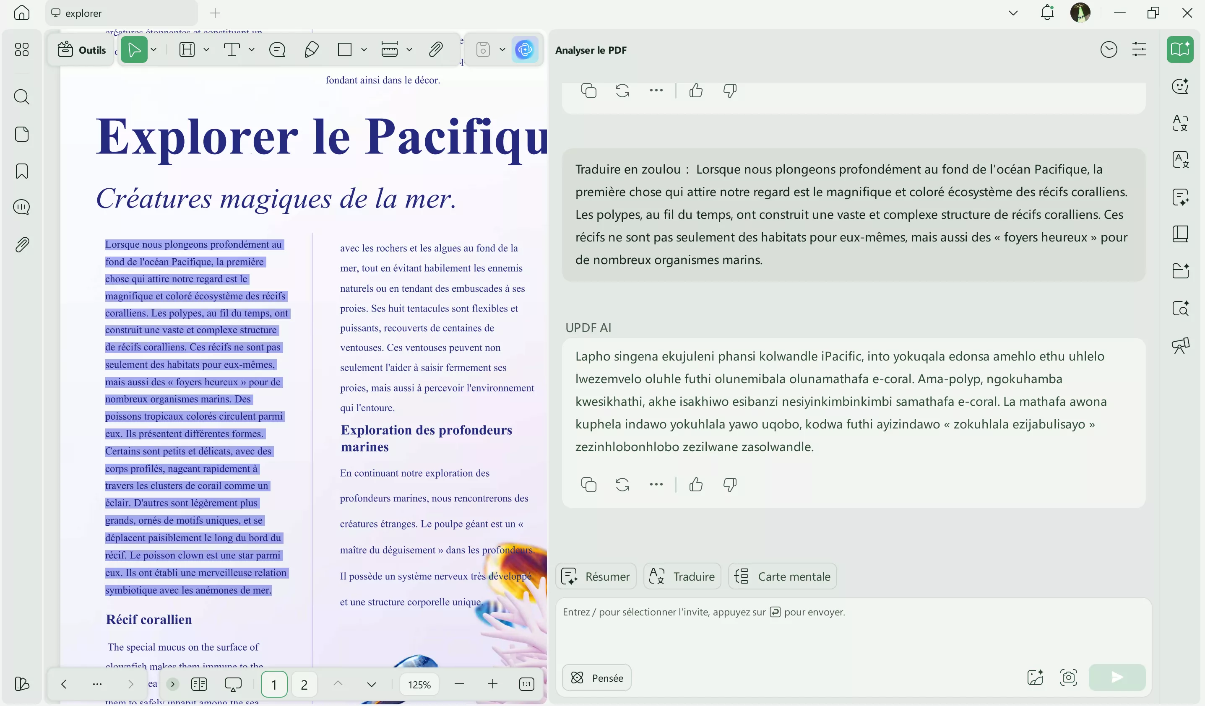This screenshot has width=1205, height=706.
Task: Copy the UPDF AI Zulu translation response
Action: 588,485
